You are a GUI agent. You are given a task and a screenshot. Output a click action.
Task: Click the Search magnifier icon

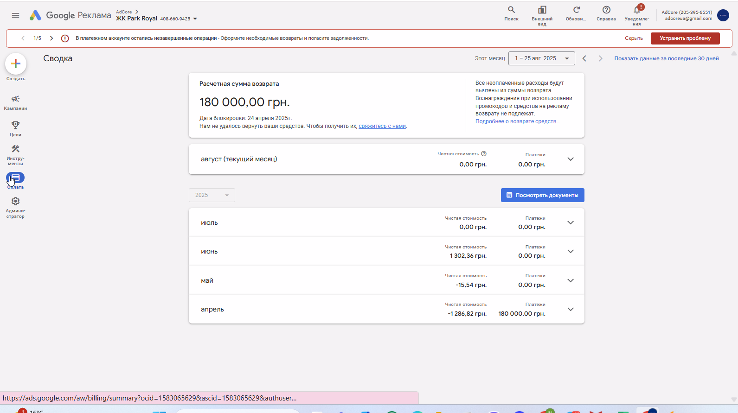(x=511, y=10)
